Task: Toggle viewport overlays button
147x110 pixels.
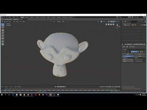Action: point(101,22)
